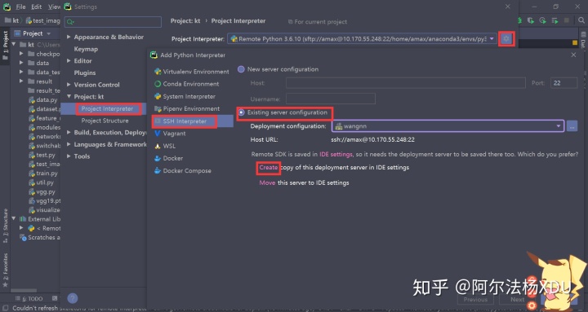
Task: Open the Edit menu
Action: tap(37, 7)
